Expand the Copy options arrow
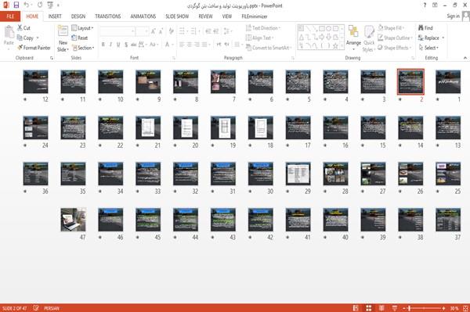The image size is (470, 312). click(38, 38)
